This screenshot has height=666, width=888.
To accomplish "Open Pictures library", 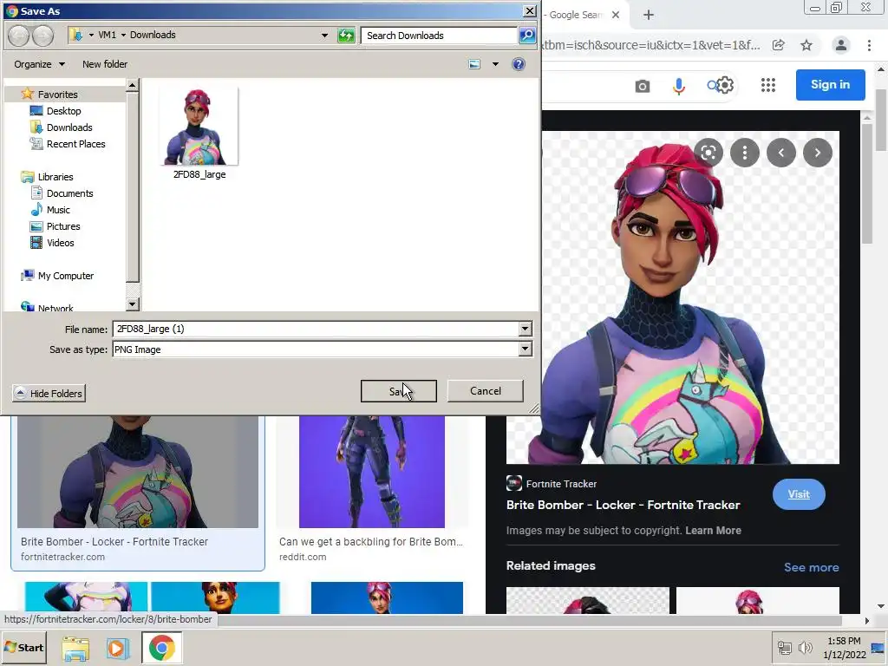I will [62, 226].
